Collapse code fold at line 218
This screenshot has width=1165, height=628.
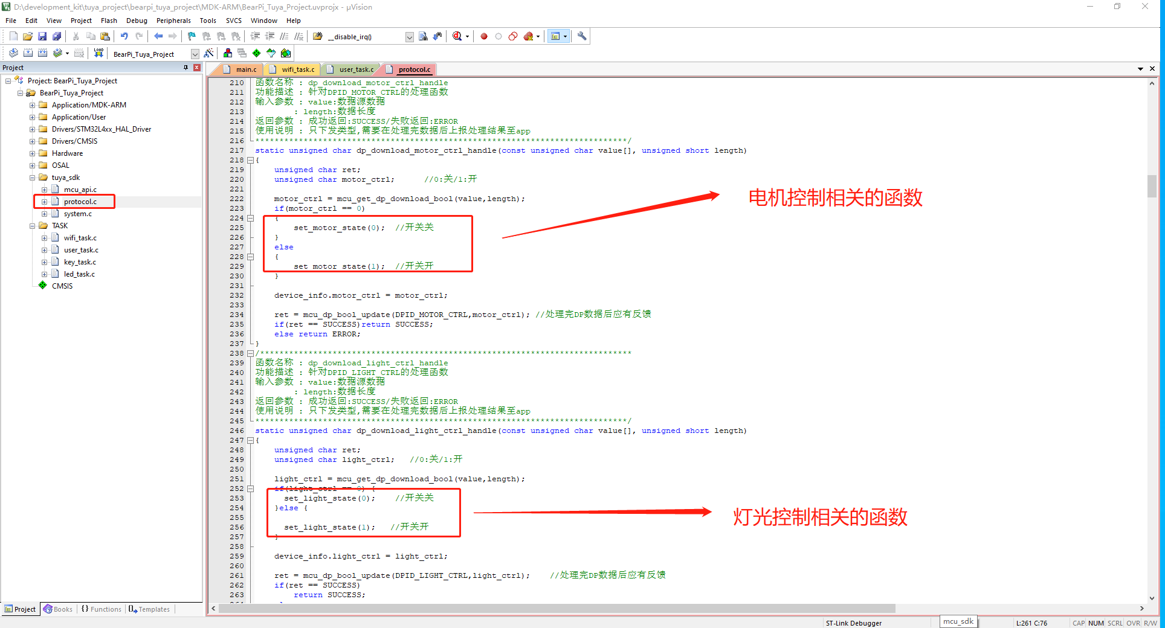(250, 160)
